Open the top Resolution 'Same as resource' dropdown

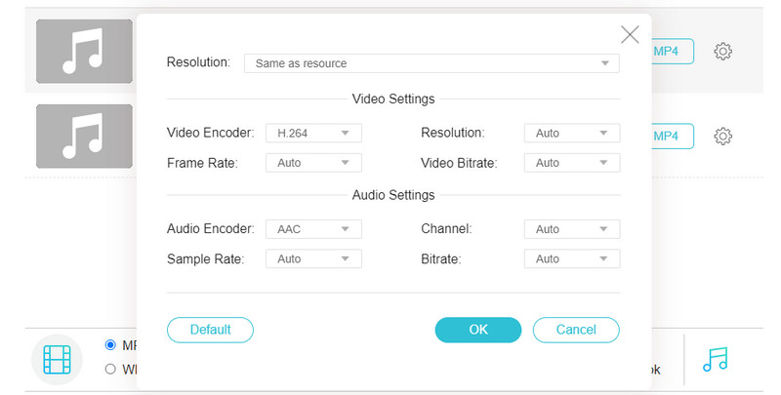click(x=432, y=63)
